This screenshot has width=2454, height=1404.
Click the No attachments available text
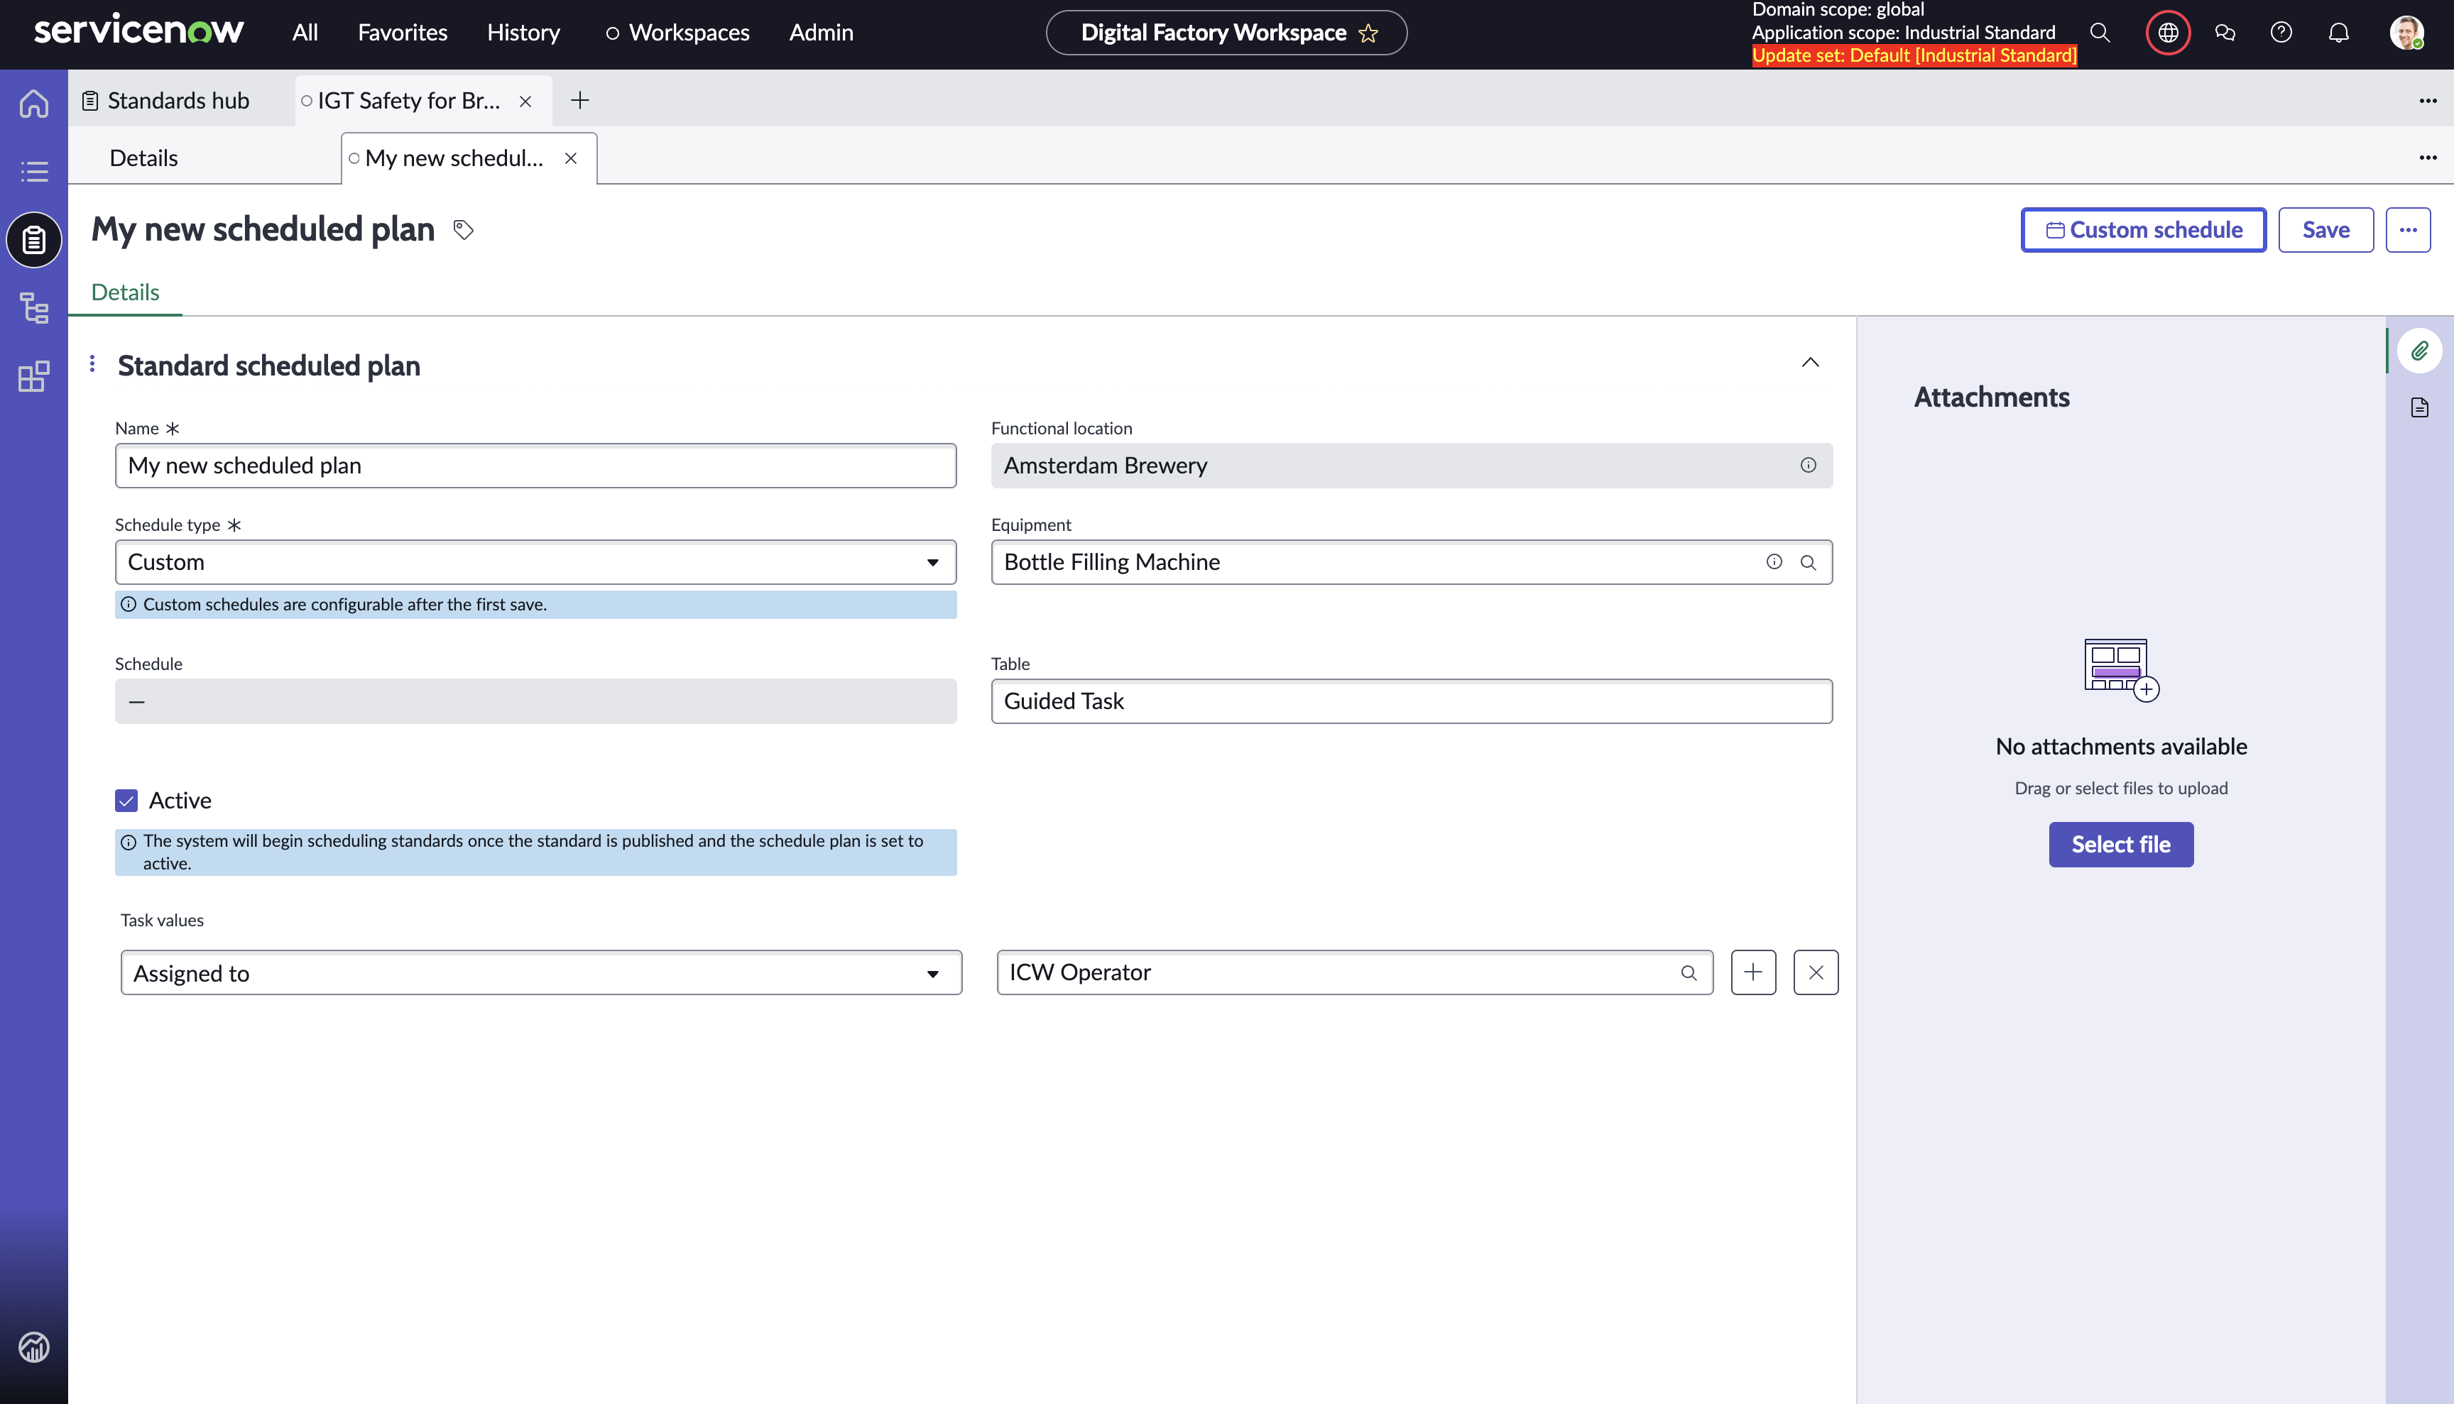2121,746
